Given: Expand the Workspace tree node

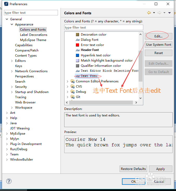Looking at the screenshot, I should (12, 108).
